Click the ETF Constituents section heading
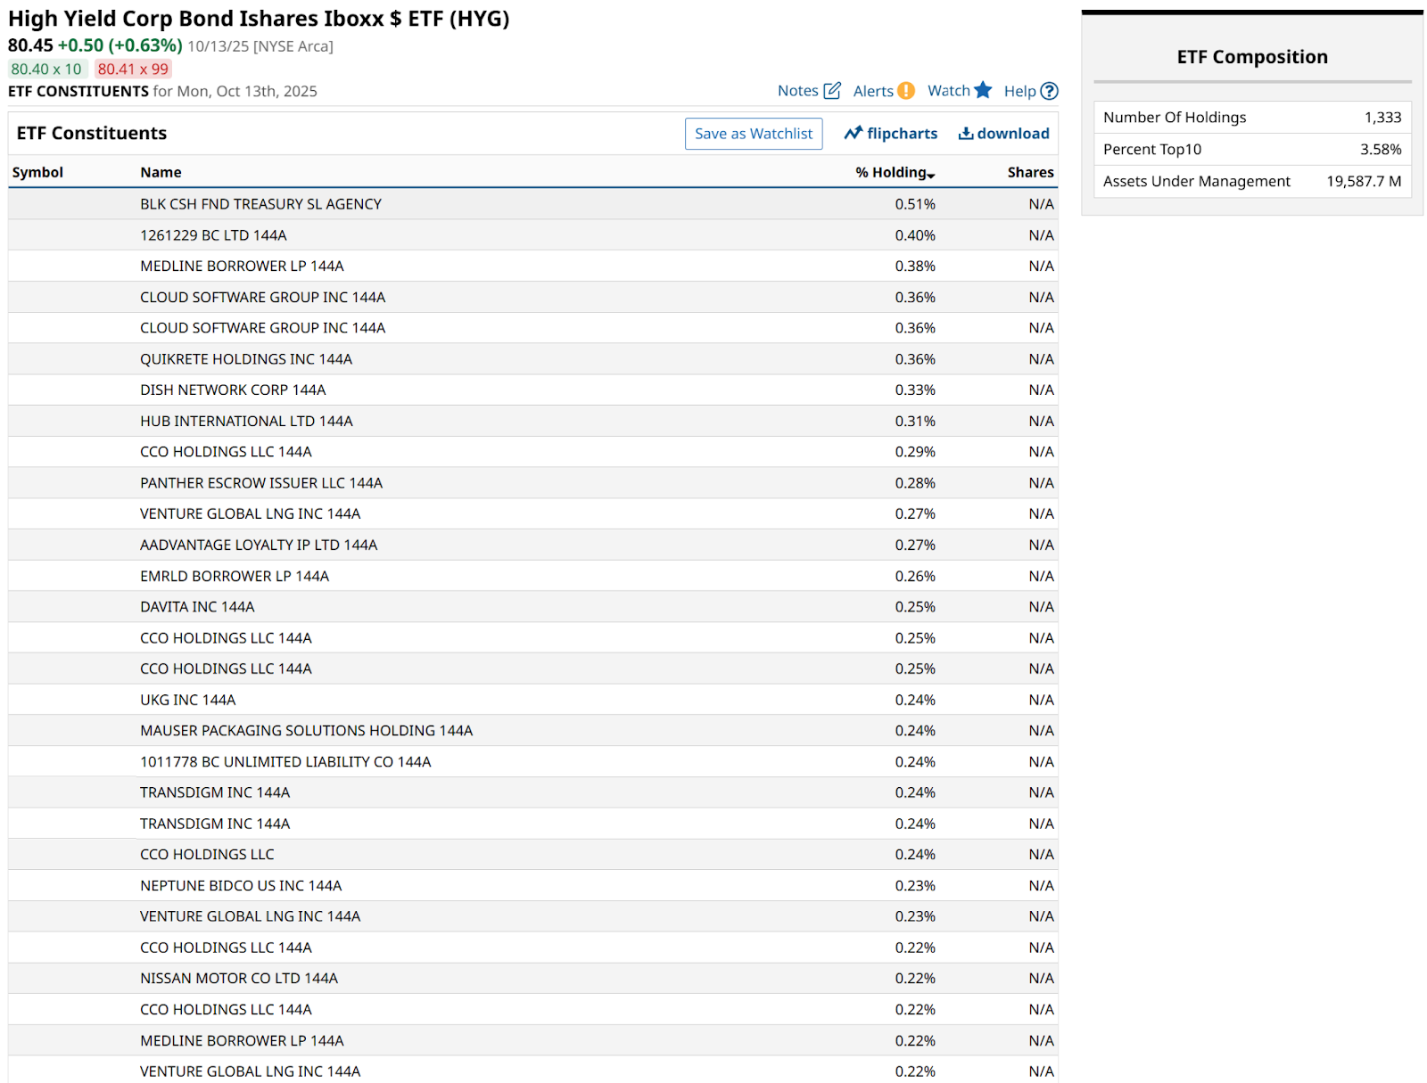 click(92, 134)
